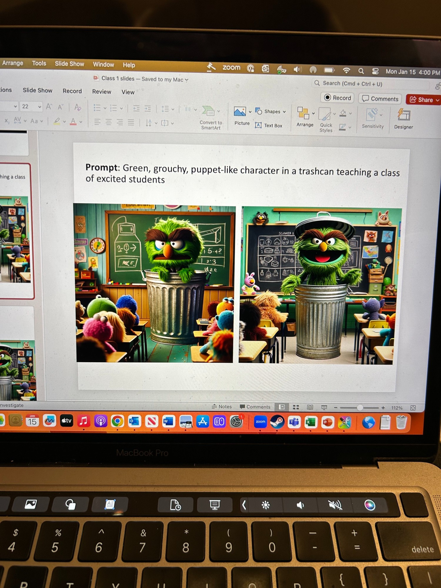Open the View ribbon tab

tap(128, 92)
